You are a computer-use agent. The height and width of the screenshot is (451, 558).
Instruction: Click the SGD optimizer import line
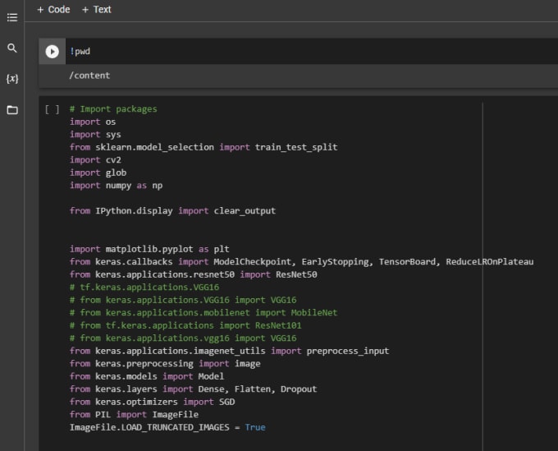point(153,402)
